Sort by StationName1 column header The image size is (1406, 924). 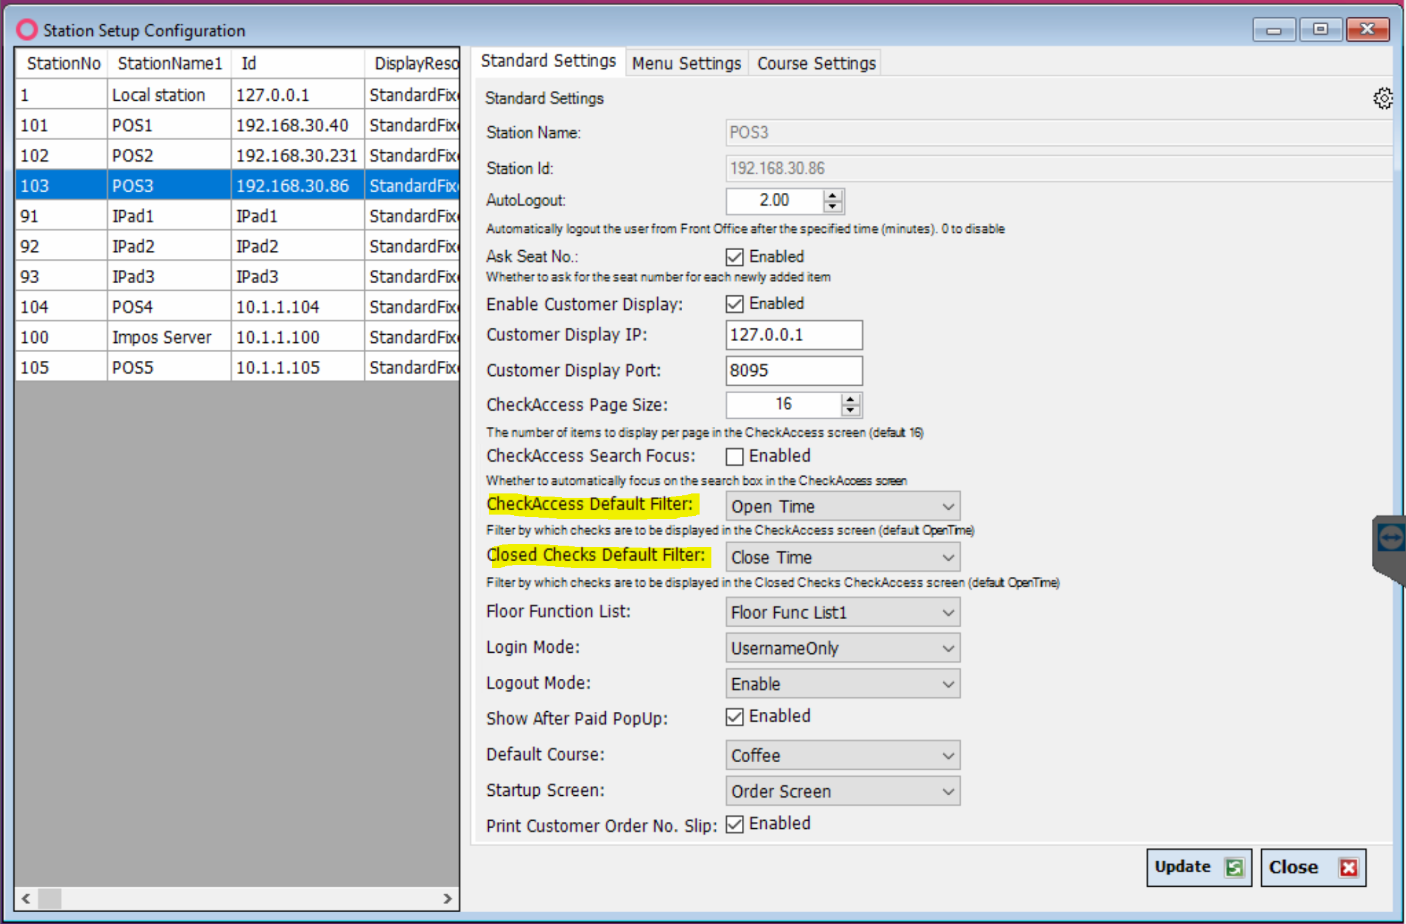(x=169, y=63)
